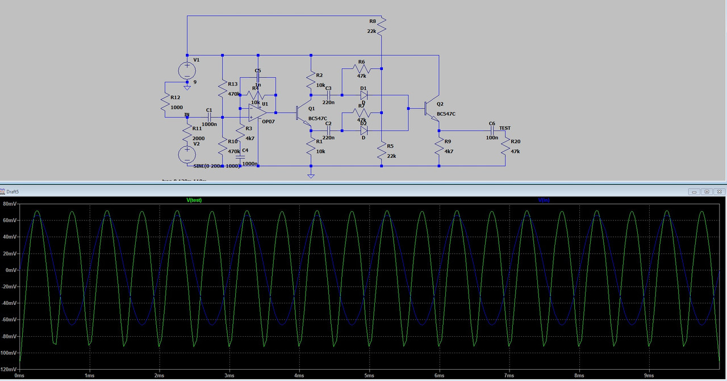Click resistor R1 symbol

pos(311,146)
